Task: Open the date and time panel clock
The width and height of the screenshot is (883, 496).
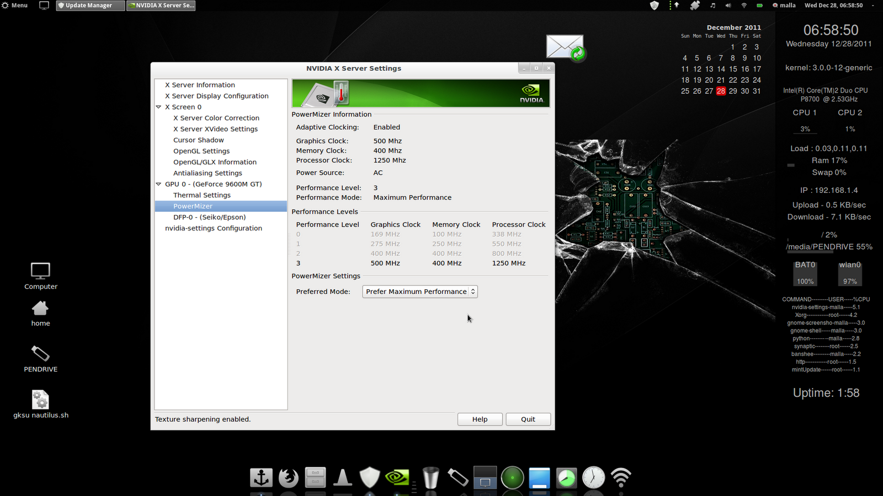Action: pyautogui.click(x=833, y=5)
